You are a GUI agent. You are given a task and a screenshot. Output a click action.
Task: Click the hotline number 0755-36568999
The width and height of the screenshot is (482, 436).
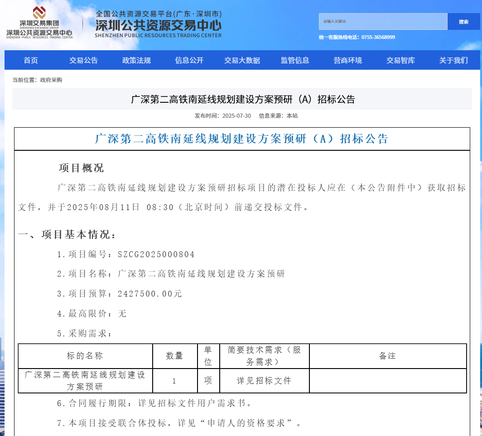pos(378,37)
